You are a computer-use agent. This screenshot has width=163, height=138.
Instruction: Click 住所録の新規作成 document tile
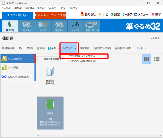click(50, 80)
